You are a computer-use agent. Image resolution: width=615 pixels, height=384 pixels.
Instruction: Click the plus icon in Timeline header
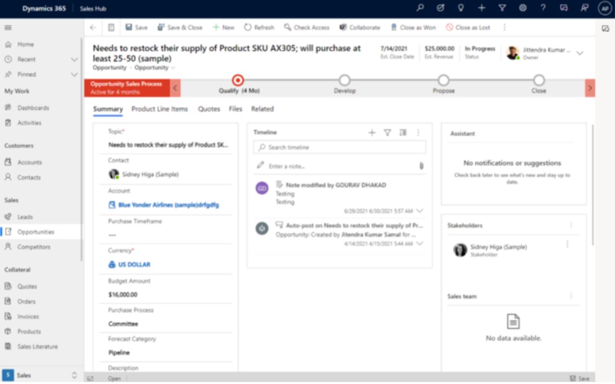372,132
